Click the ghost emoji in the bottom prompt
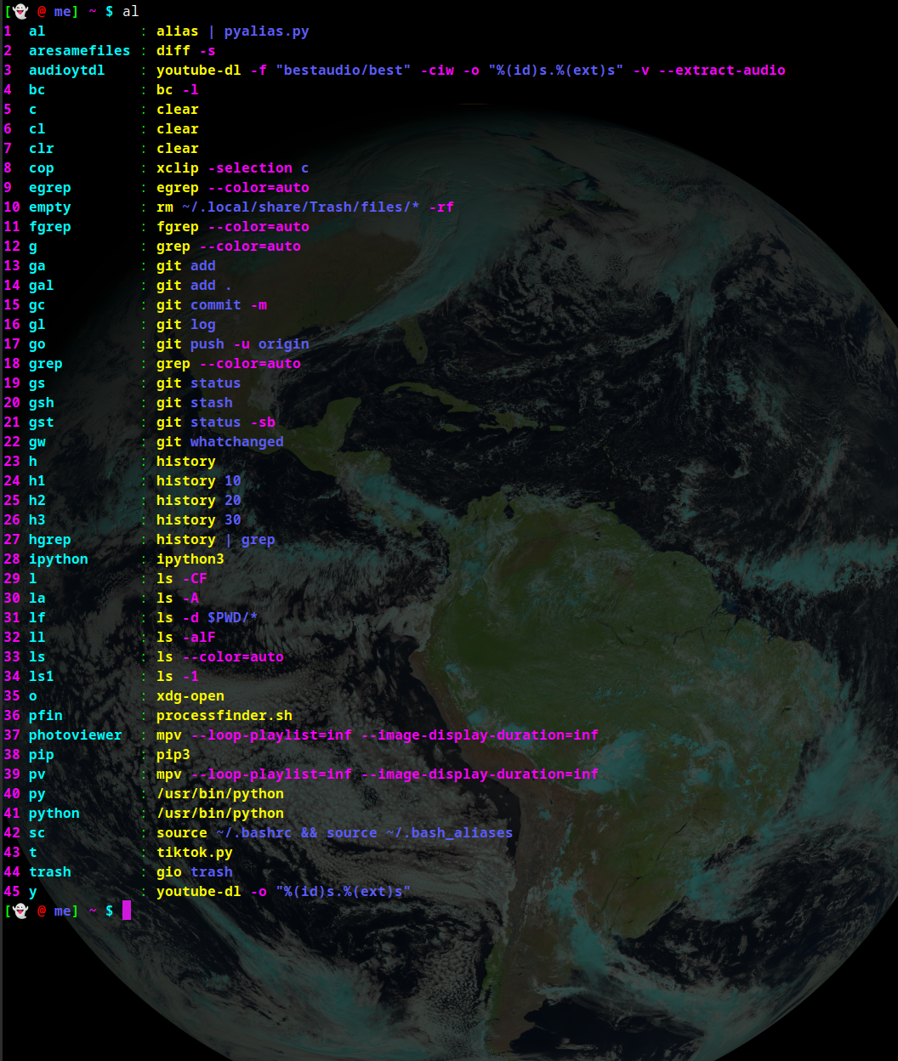The width and height of the screenshot is (898, 1061). coord(20,911)
